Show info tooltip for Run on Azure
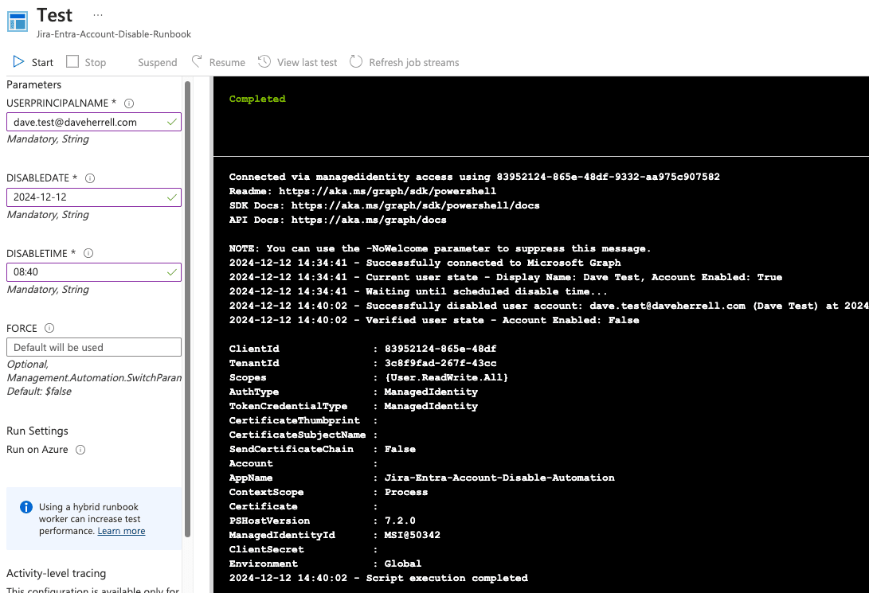Viewport: 869px width, 593px height. point(80,450)
